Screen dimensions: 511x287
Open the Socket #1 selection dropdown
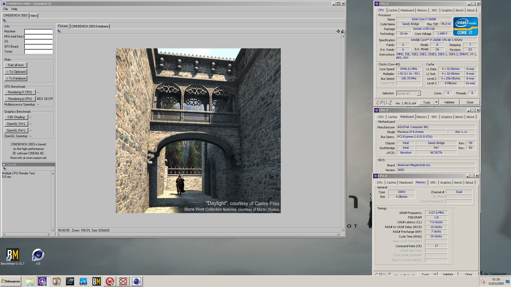419,94
